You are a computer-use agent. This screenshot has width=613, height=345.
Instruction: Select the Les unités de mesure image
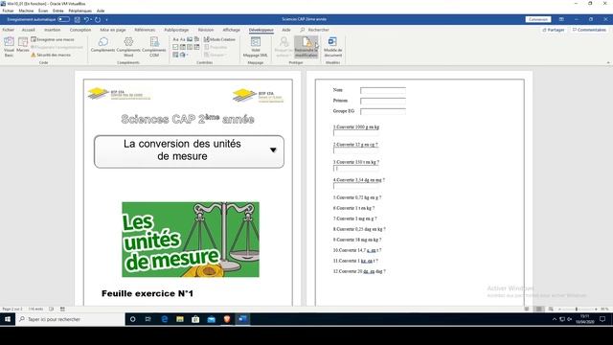[191, 240]
